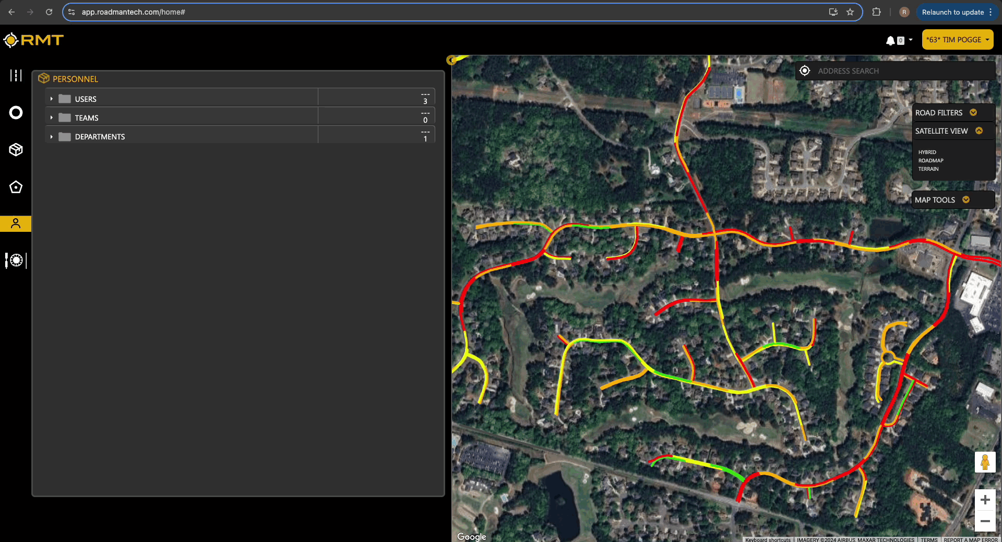Select the ROADMAP satellite view option

[x=931, y=160]
